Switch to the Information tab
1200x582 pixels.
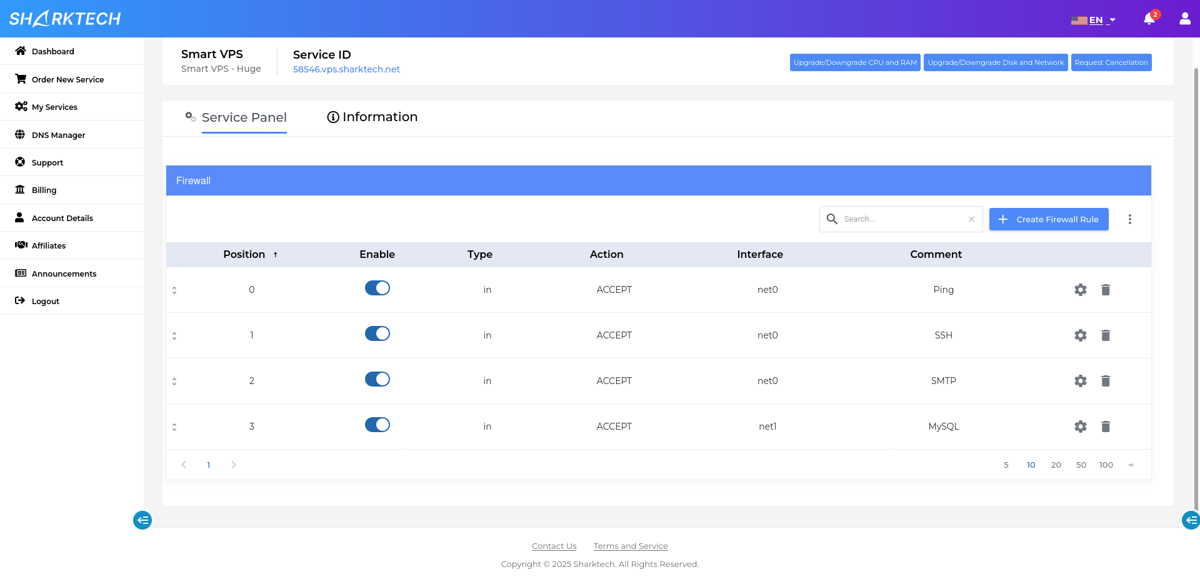(372, 117)
